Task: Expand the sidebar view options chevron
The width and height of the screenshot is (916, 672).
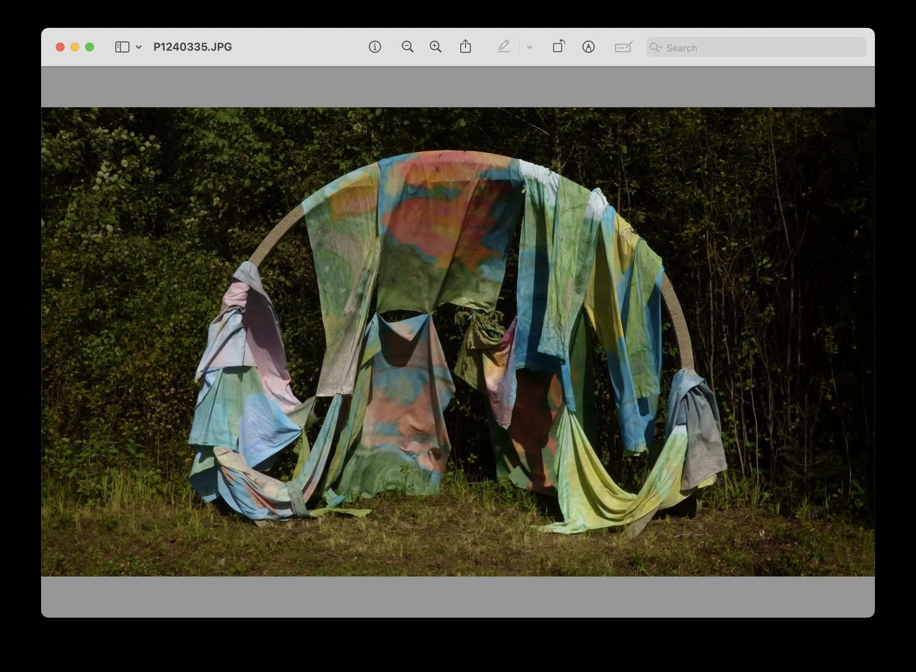Action: coord(139,47)
